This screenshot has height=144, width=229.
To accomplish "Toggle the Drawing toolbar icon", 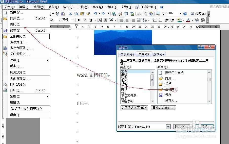I will [150, 14].
